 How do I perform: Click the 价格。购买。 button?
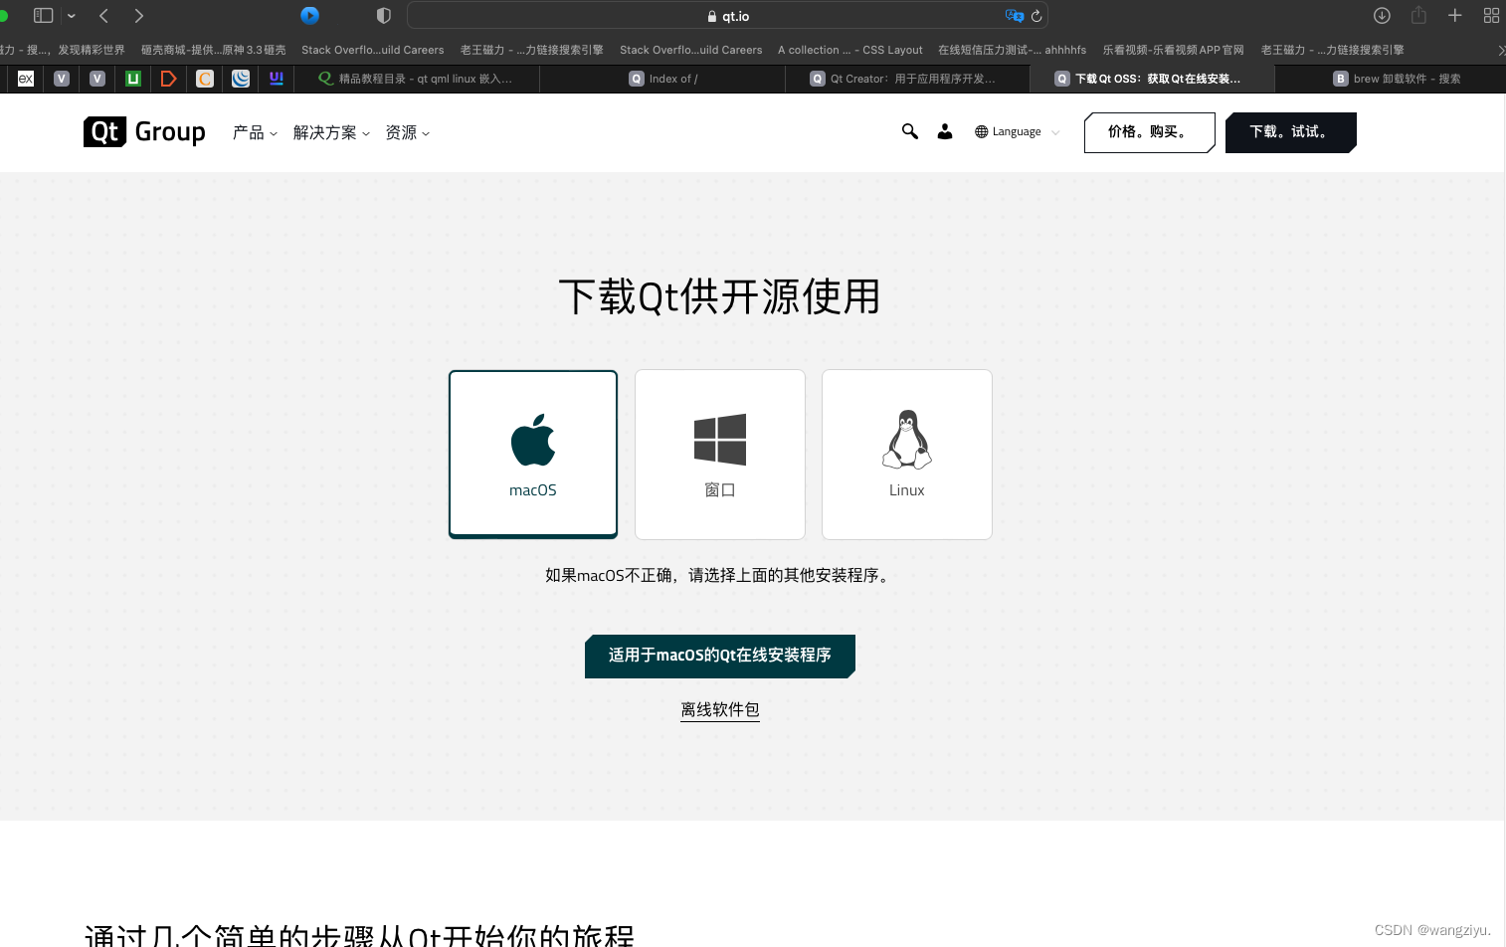point(1149,132)
